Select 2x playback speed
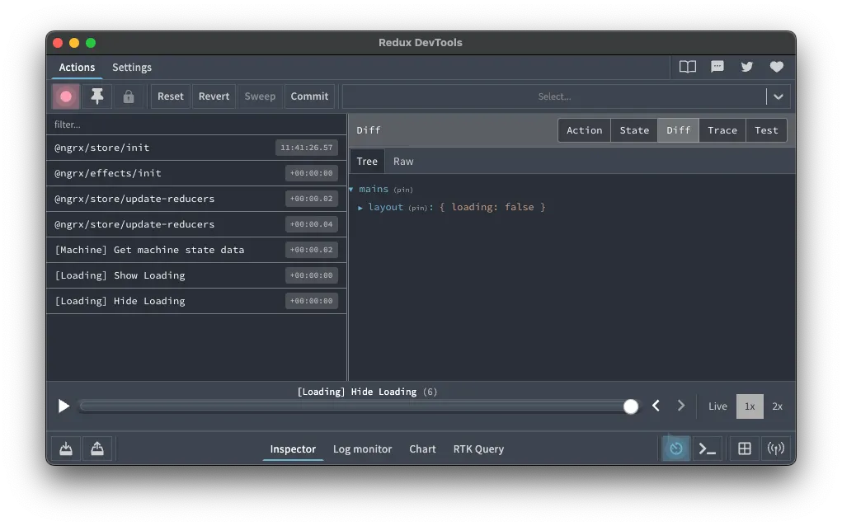 pos(777,406)
